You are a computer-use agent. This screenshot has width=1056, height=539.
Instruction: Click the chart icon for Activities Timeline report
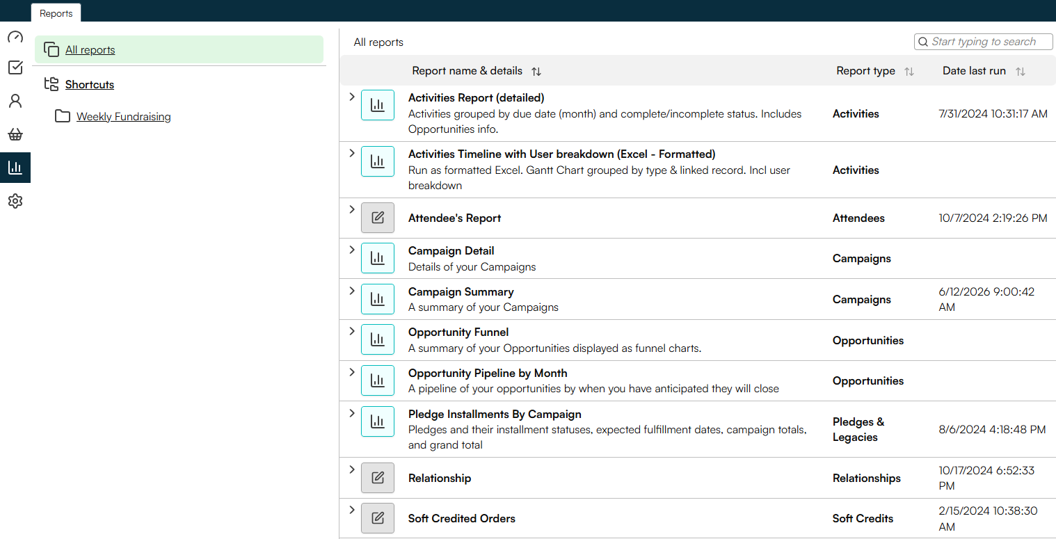(x=378, y=161)
